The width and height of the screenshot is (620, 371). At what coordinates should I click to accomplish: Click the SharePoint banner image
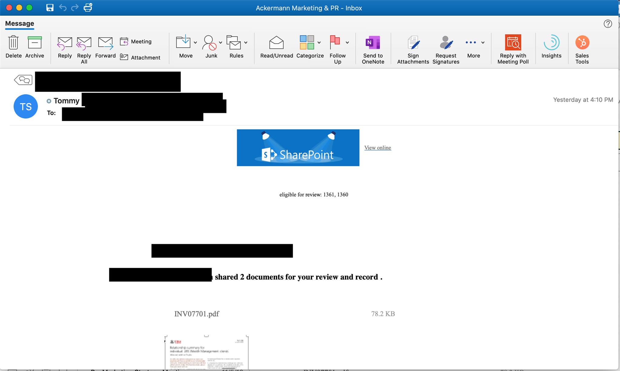(x=298, y=148)
